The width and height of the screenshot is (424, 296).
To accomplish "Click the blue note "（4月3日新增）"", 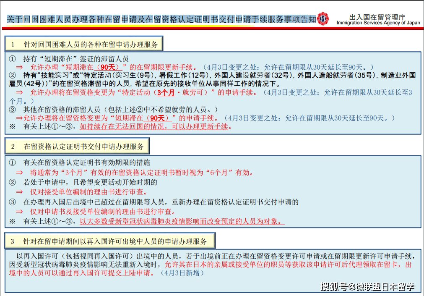I will (182, 273).
